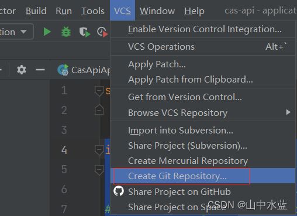The height and width of the screenshot is (216, 297).
Task: Click the GitHub logo icon in menu
Action: coord(119,191)
